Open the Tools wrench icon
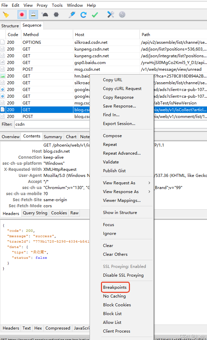This screenshot has height=340, width=207. tap(111, 14)
